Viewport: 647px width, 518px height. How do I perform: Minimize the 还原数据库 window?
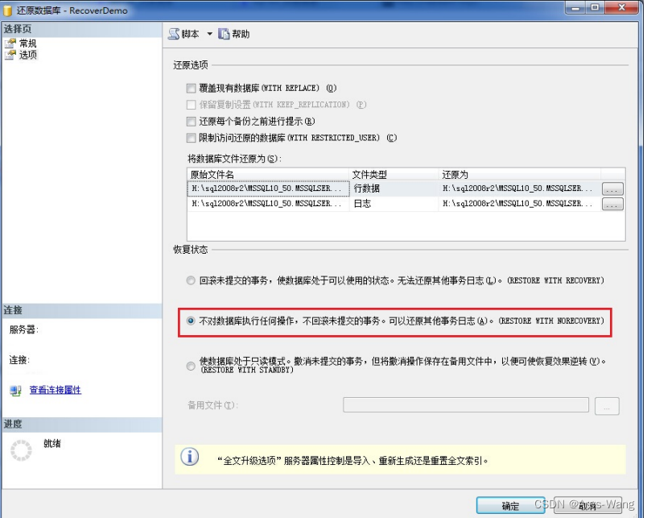coord(576,8)
